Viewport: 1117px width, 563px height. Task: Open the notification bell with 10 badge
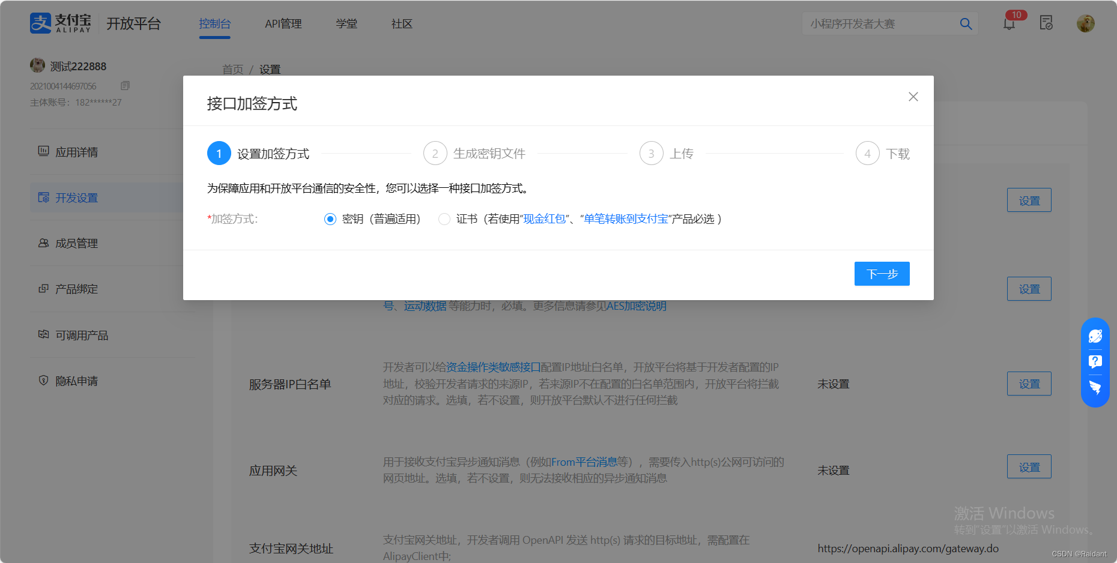(x=1010, y=23)
